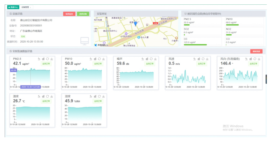The width and height of the screenshot is (275, 142).
Task: Click the map navigation arrow icon
Action: tap(96, 45)
